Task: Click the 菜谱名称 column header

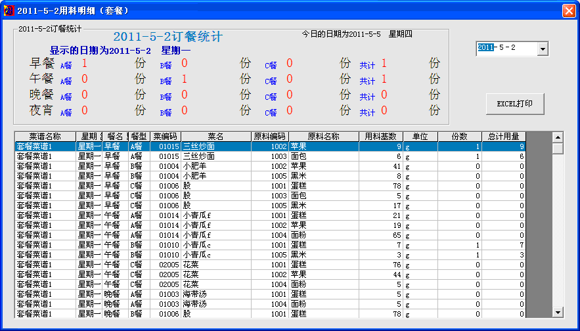Action: [45, 137]
